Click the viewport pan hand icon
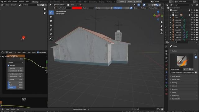 tap(161, 26)
